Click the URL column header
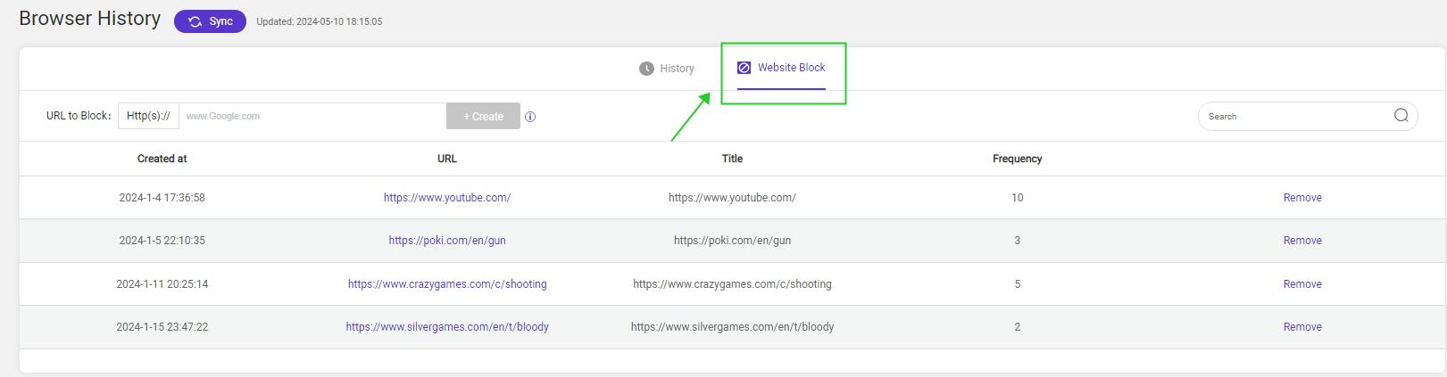Image resolution: width=1447 pixels, height=377 pixels. [447, 159]
